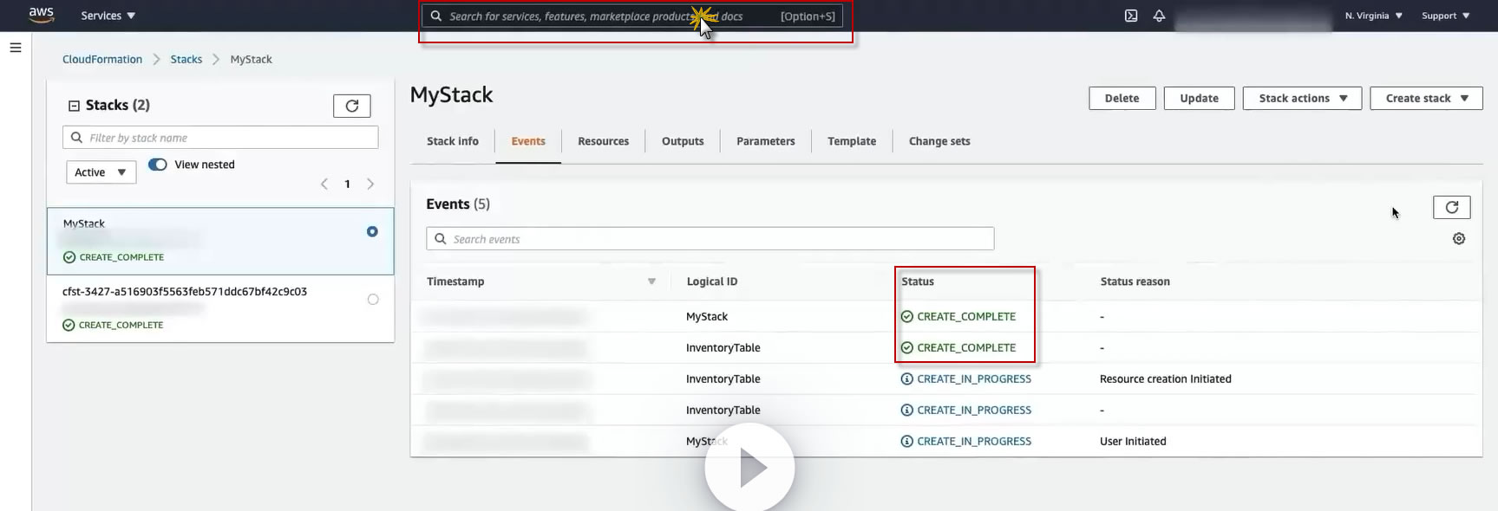The width and height of the screenshot is (1498, 511).
Task: Refresh the Events table
Action: (1451, 207)
